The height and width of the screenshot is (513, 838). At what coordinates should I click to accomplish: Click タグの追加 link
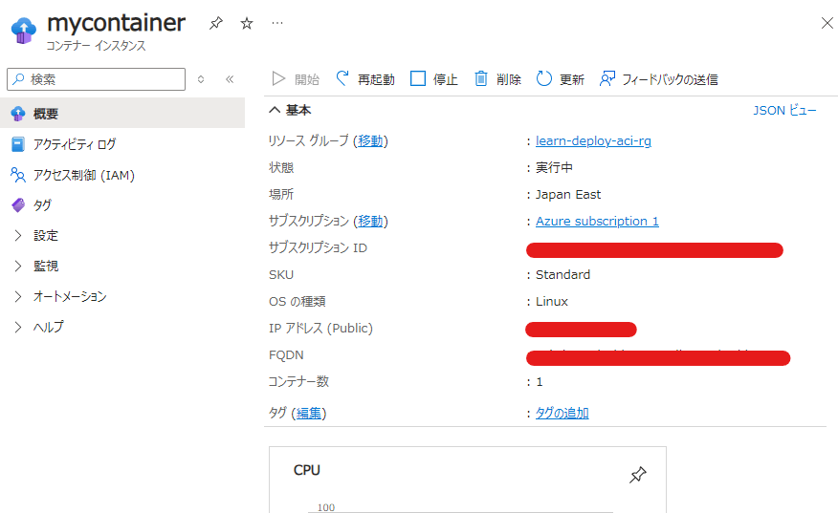tap(562, 413)
